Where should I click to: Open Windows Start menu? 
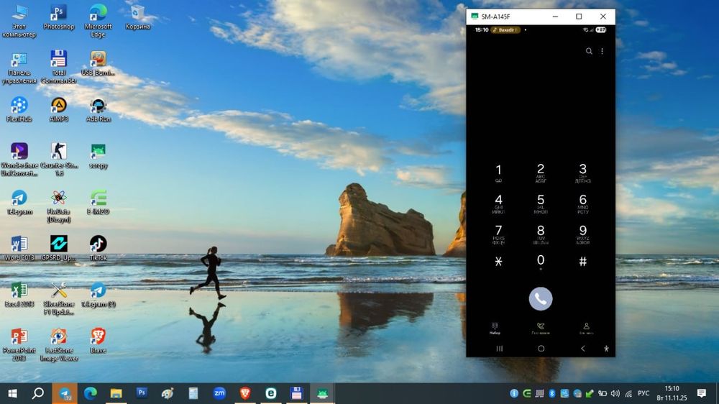[12, 393]
